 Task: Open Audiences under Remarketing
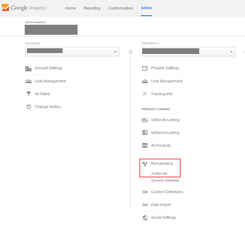[x=159, y=173]
